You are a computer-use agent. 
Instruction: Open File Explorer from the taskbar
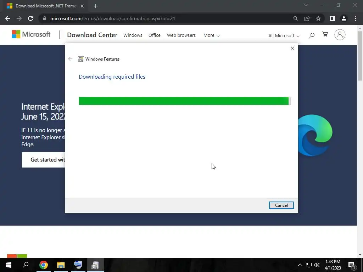(x=61, y=265)
